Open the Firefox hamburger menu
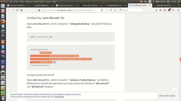This screenshot has width=181, height=101. (178, 10)
